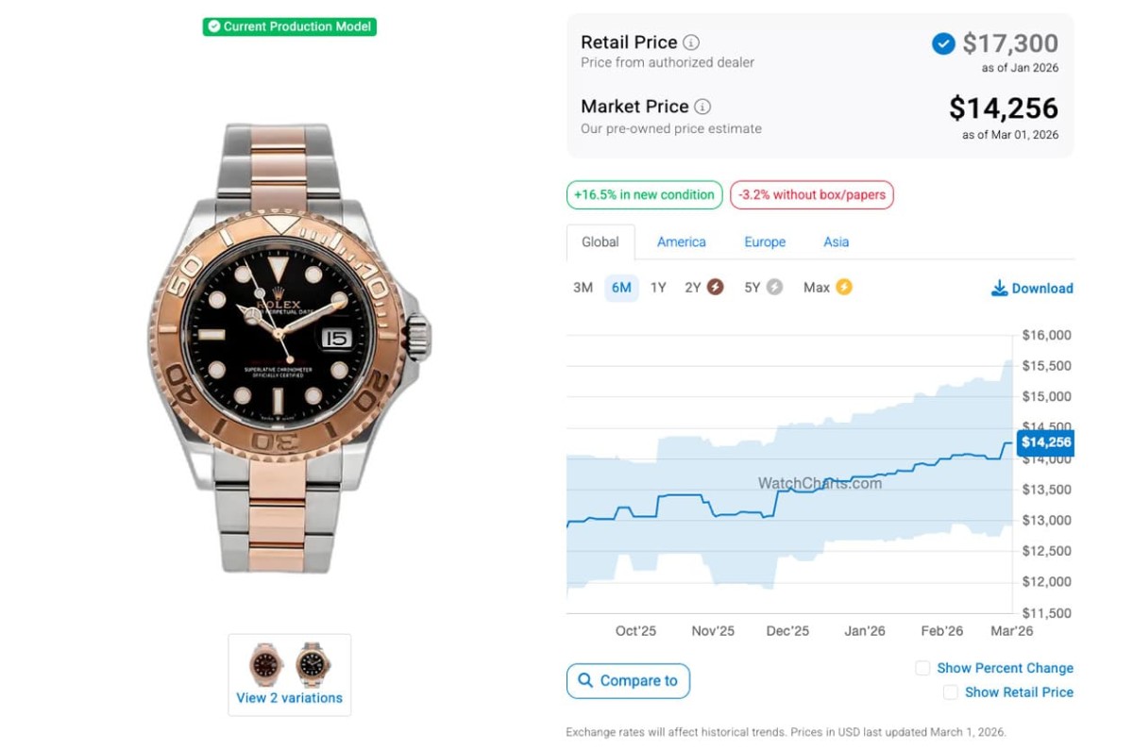The image size is (1133, 749).
Task: Click the Max gold lightning icon
Action: [x=843, y=287]
